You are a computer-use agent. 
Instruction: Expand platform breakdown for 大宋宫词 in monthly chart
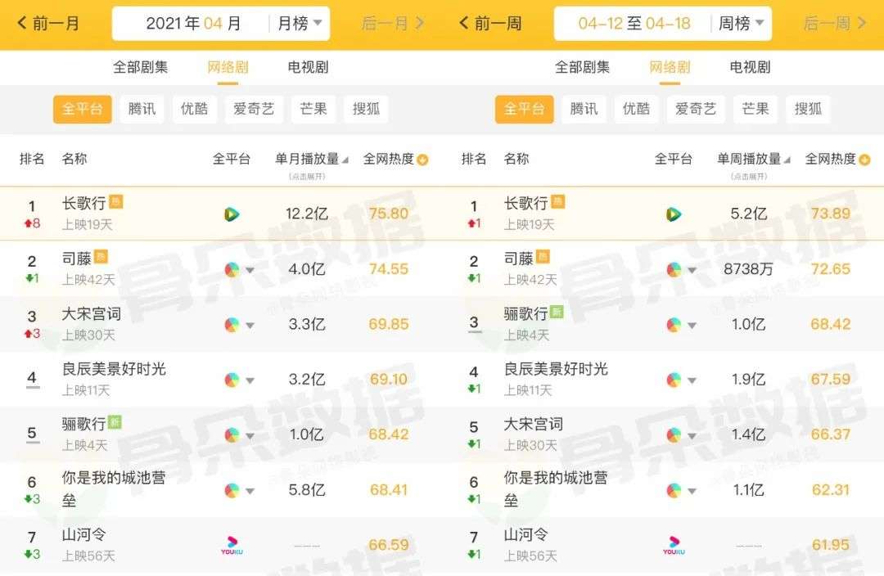click(250, 326)
